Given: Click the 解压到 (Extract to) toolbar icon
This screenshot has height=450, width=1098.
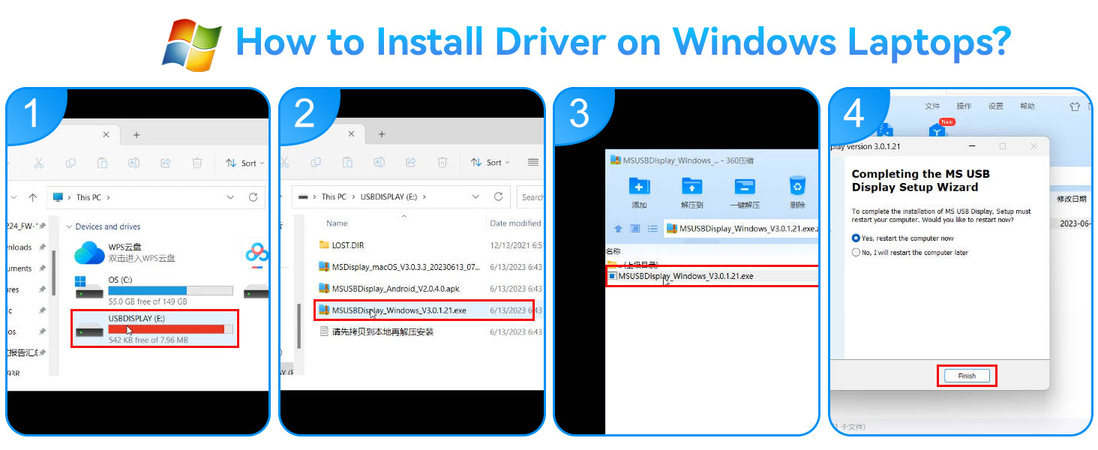Looking at the screenshot, I should 691,187.
